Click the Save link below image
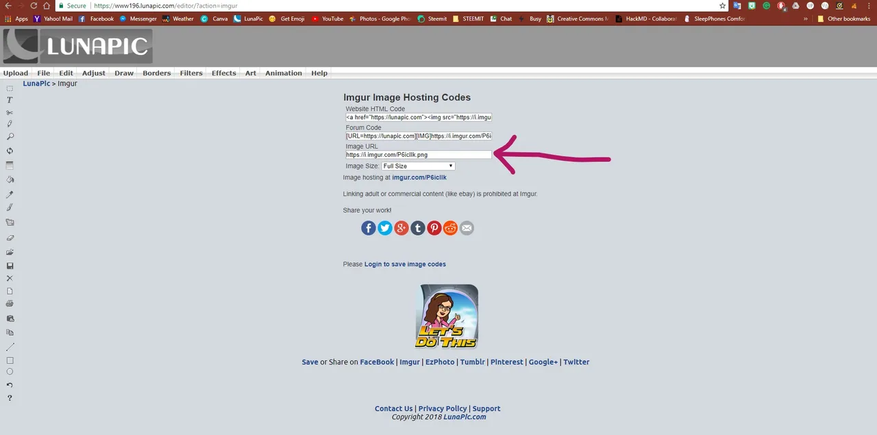Image resolution: width=877 pixels, height=435 pixels. pyautogui.click(x=310, y=362)
